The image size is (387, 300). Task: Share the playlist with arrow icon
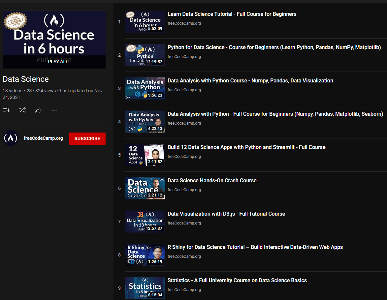coord(38,110)
